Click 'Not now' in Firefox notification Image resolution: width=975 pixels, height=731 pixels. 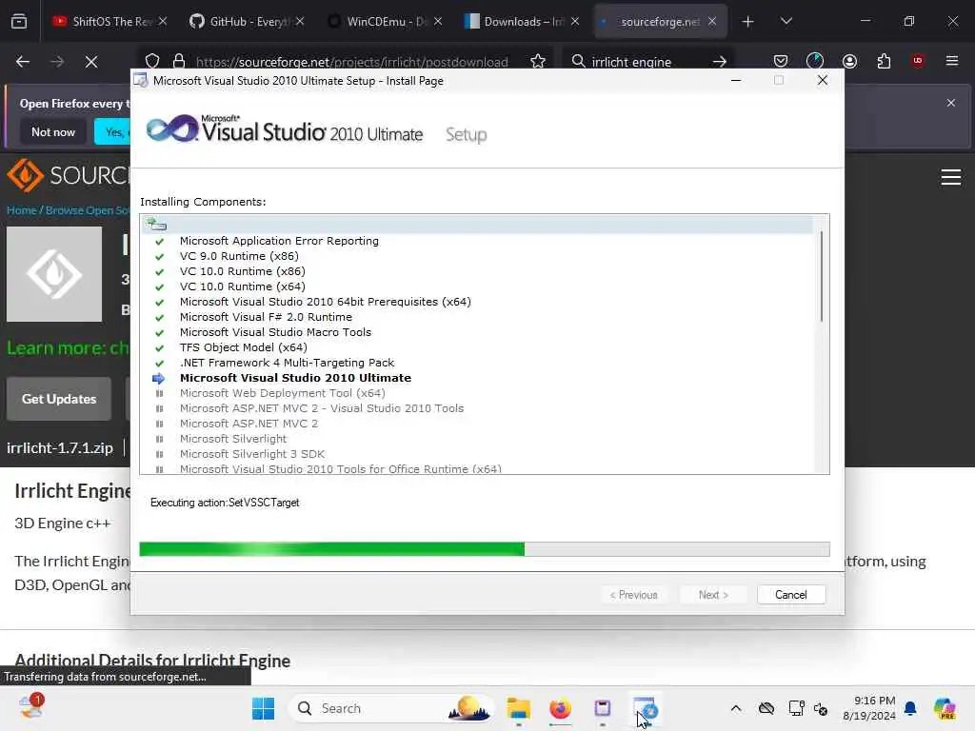tap(53, 131)
